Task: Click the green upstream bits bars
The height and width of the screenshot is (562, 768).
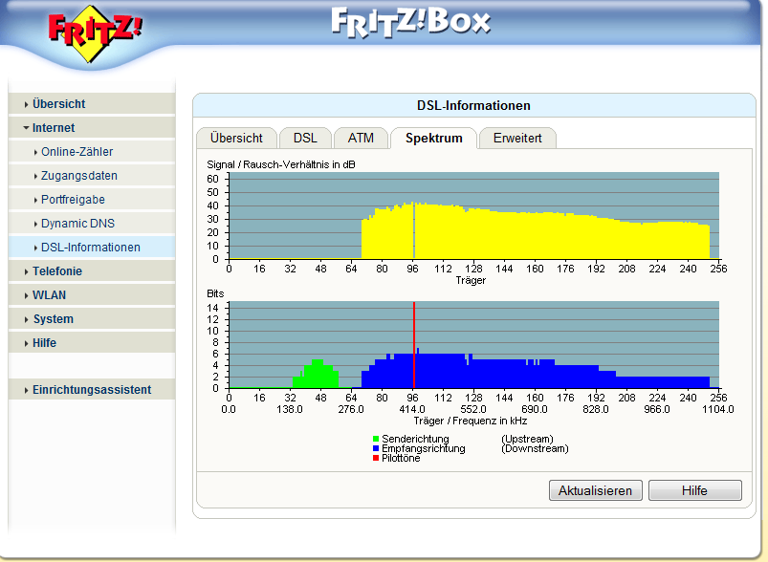Action: (x=316, y=375)
